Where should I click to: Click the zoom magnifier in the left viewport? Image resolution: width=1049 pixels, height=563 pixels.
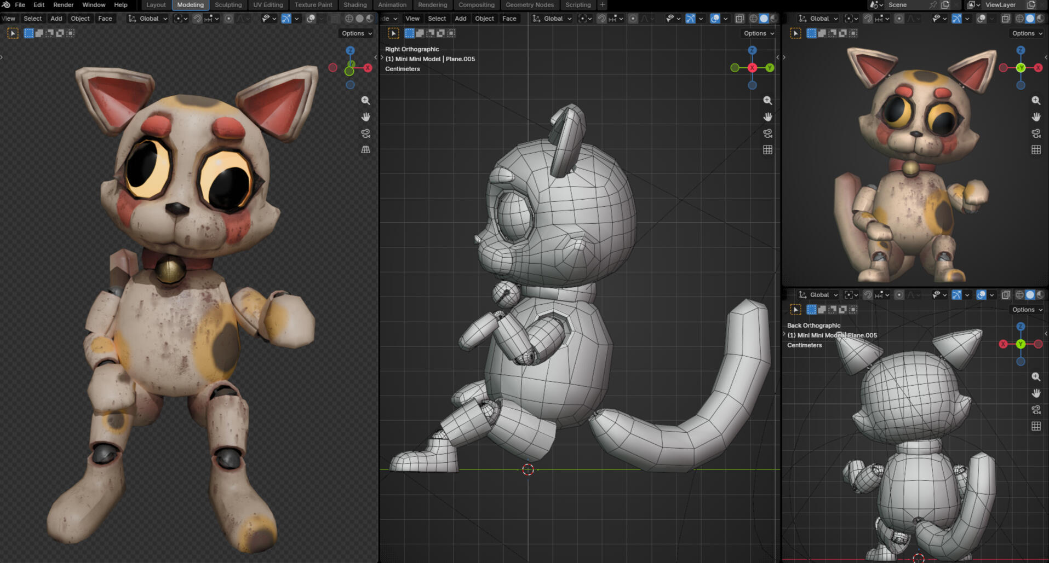(366, 101)
